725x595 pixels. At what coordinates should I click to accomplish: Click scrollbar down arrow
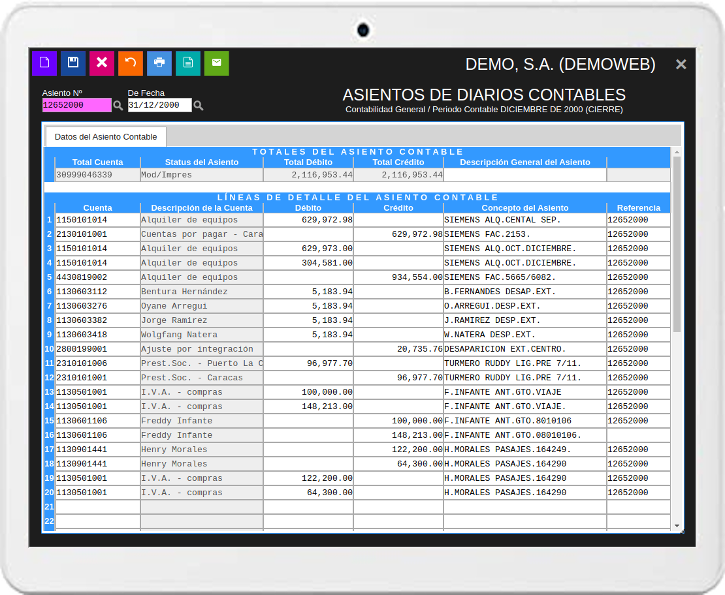pos(677,526)
